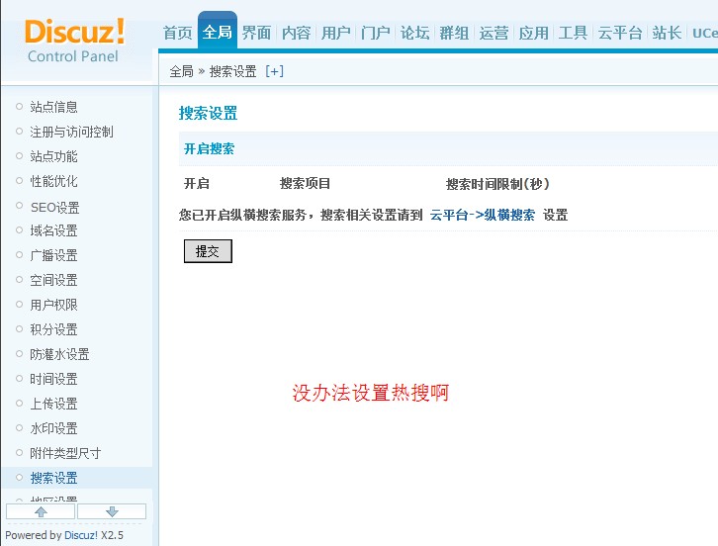Viewport: 718px width, 546px height.
Task: Go to 水印设置 in sidebar
Action: (53, 428)
